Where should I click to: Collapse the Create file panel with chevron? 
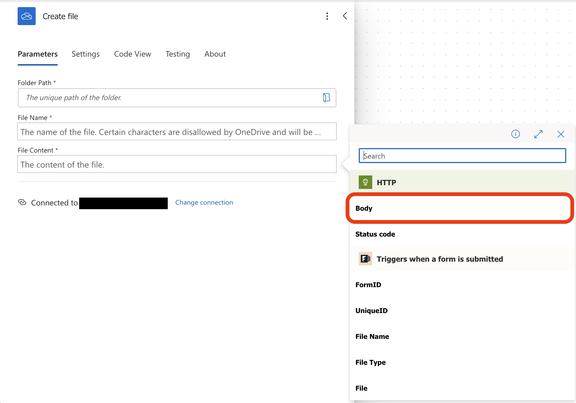click(345, 16)
